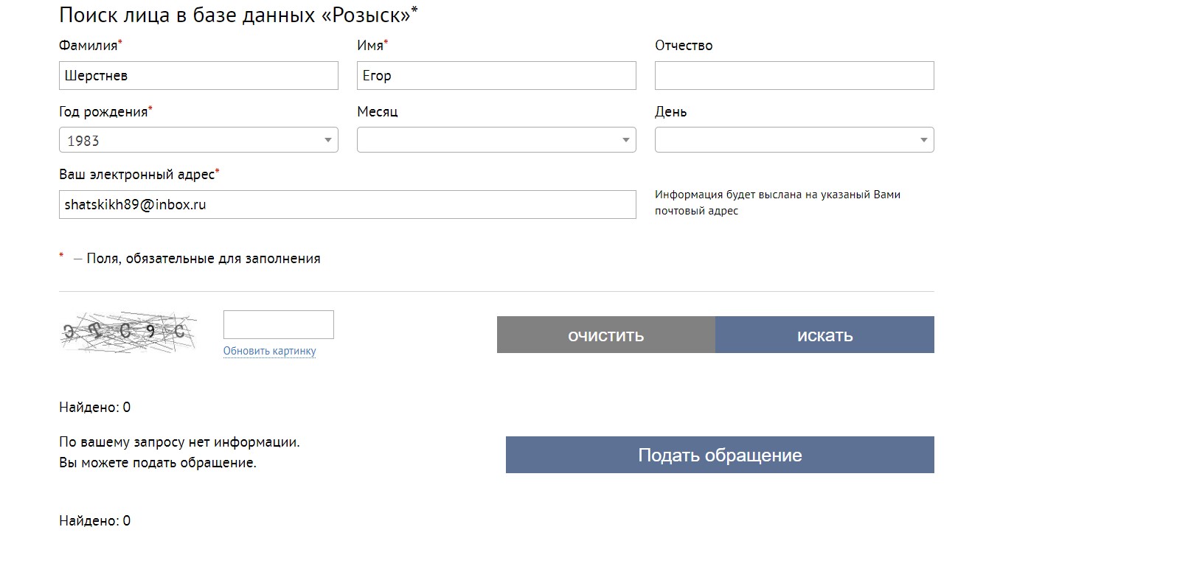Image resolution: width=1177 pixels, height=569 pixels.
Task: Click the ОЧИСТИТЬ button
Action: point(606,335)
